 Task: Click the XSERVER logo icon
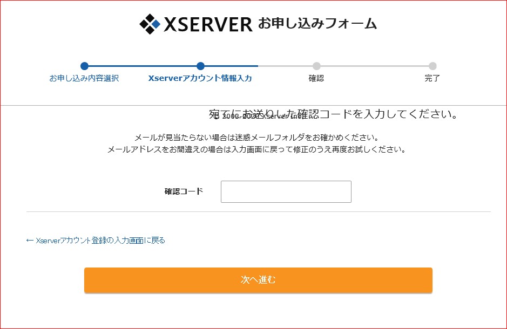[x=150, y=24]
